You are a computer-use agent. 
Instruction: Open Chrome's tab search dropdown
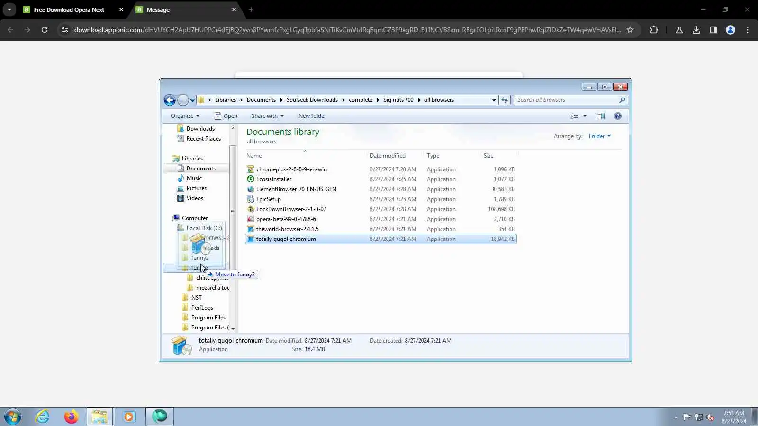pyautogui.click(x=9, y=9)
